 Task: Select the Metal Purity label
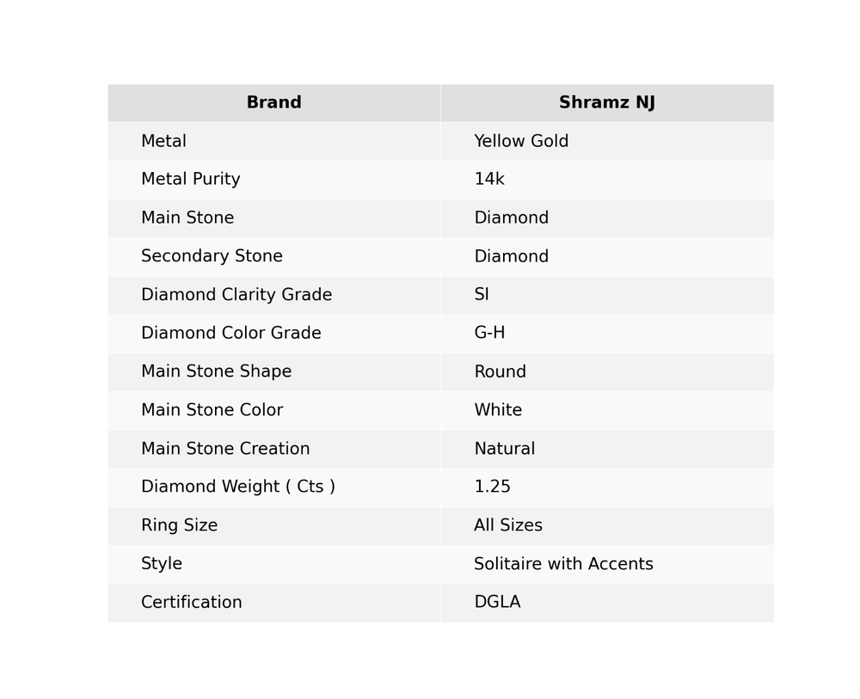tap(190, 180)
